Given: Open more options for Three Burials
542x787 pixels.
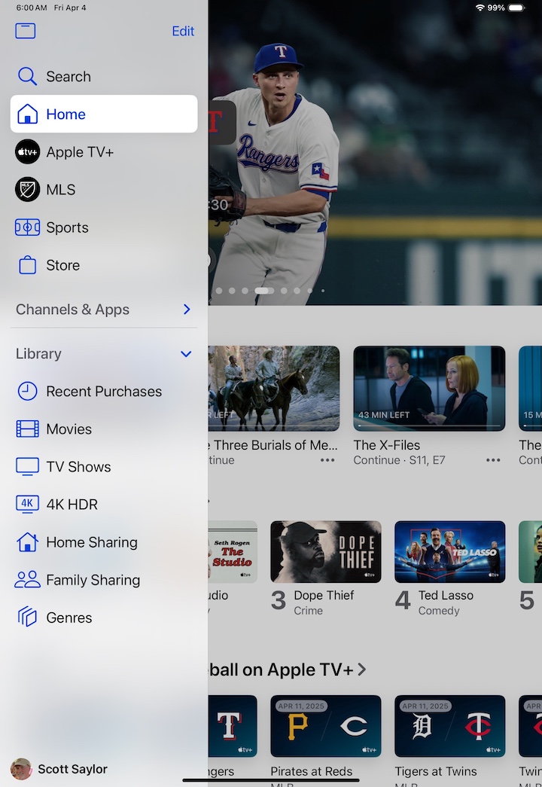Looking at the screenshot, I should pyautogui.click(x=327, y=459).
